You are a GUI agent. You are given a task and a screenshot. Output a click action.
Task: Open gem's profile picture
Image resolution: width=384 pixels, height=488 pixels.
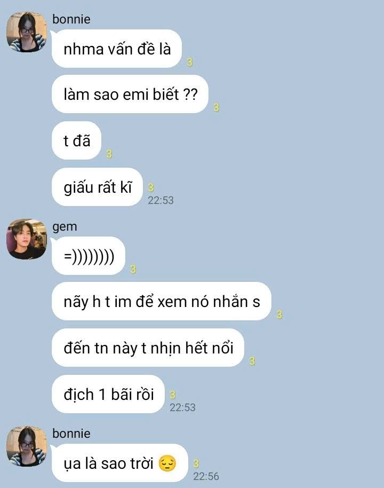pyautogui.click(x=27, y=239)
